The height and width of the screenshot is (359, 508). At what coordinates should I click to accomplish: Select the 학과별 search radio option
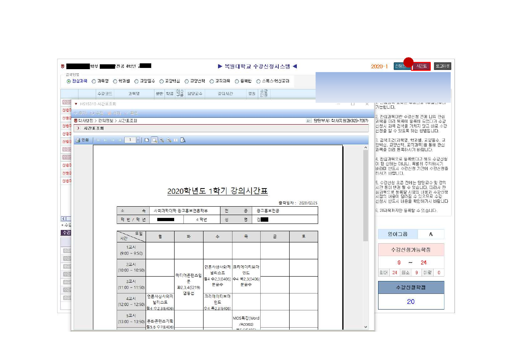115,81
